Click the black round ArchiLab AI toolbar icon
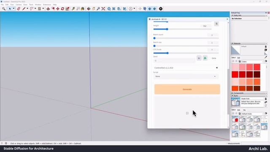The width and height of the screenshot is (270, 152). point(161,8)
